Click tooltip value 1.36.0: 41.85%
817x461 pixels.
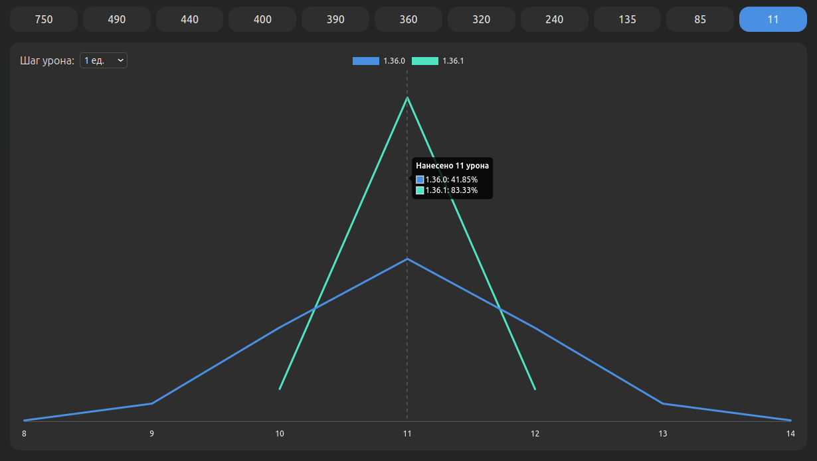[x=452, y=180]
